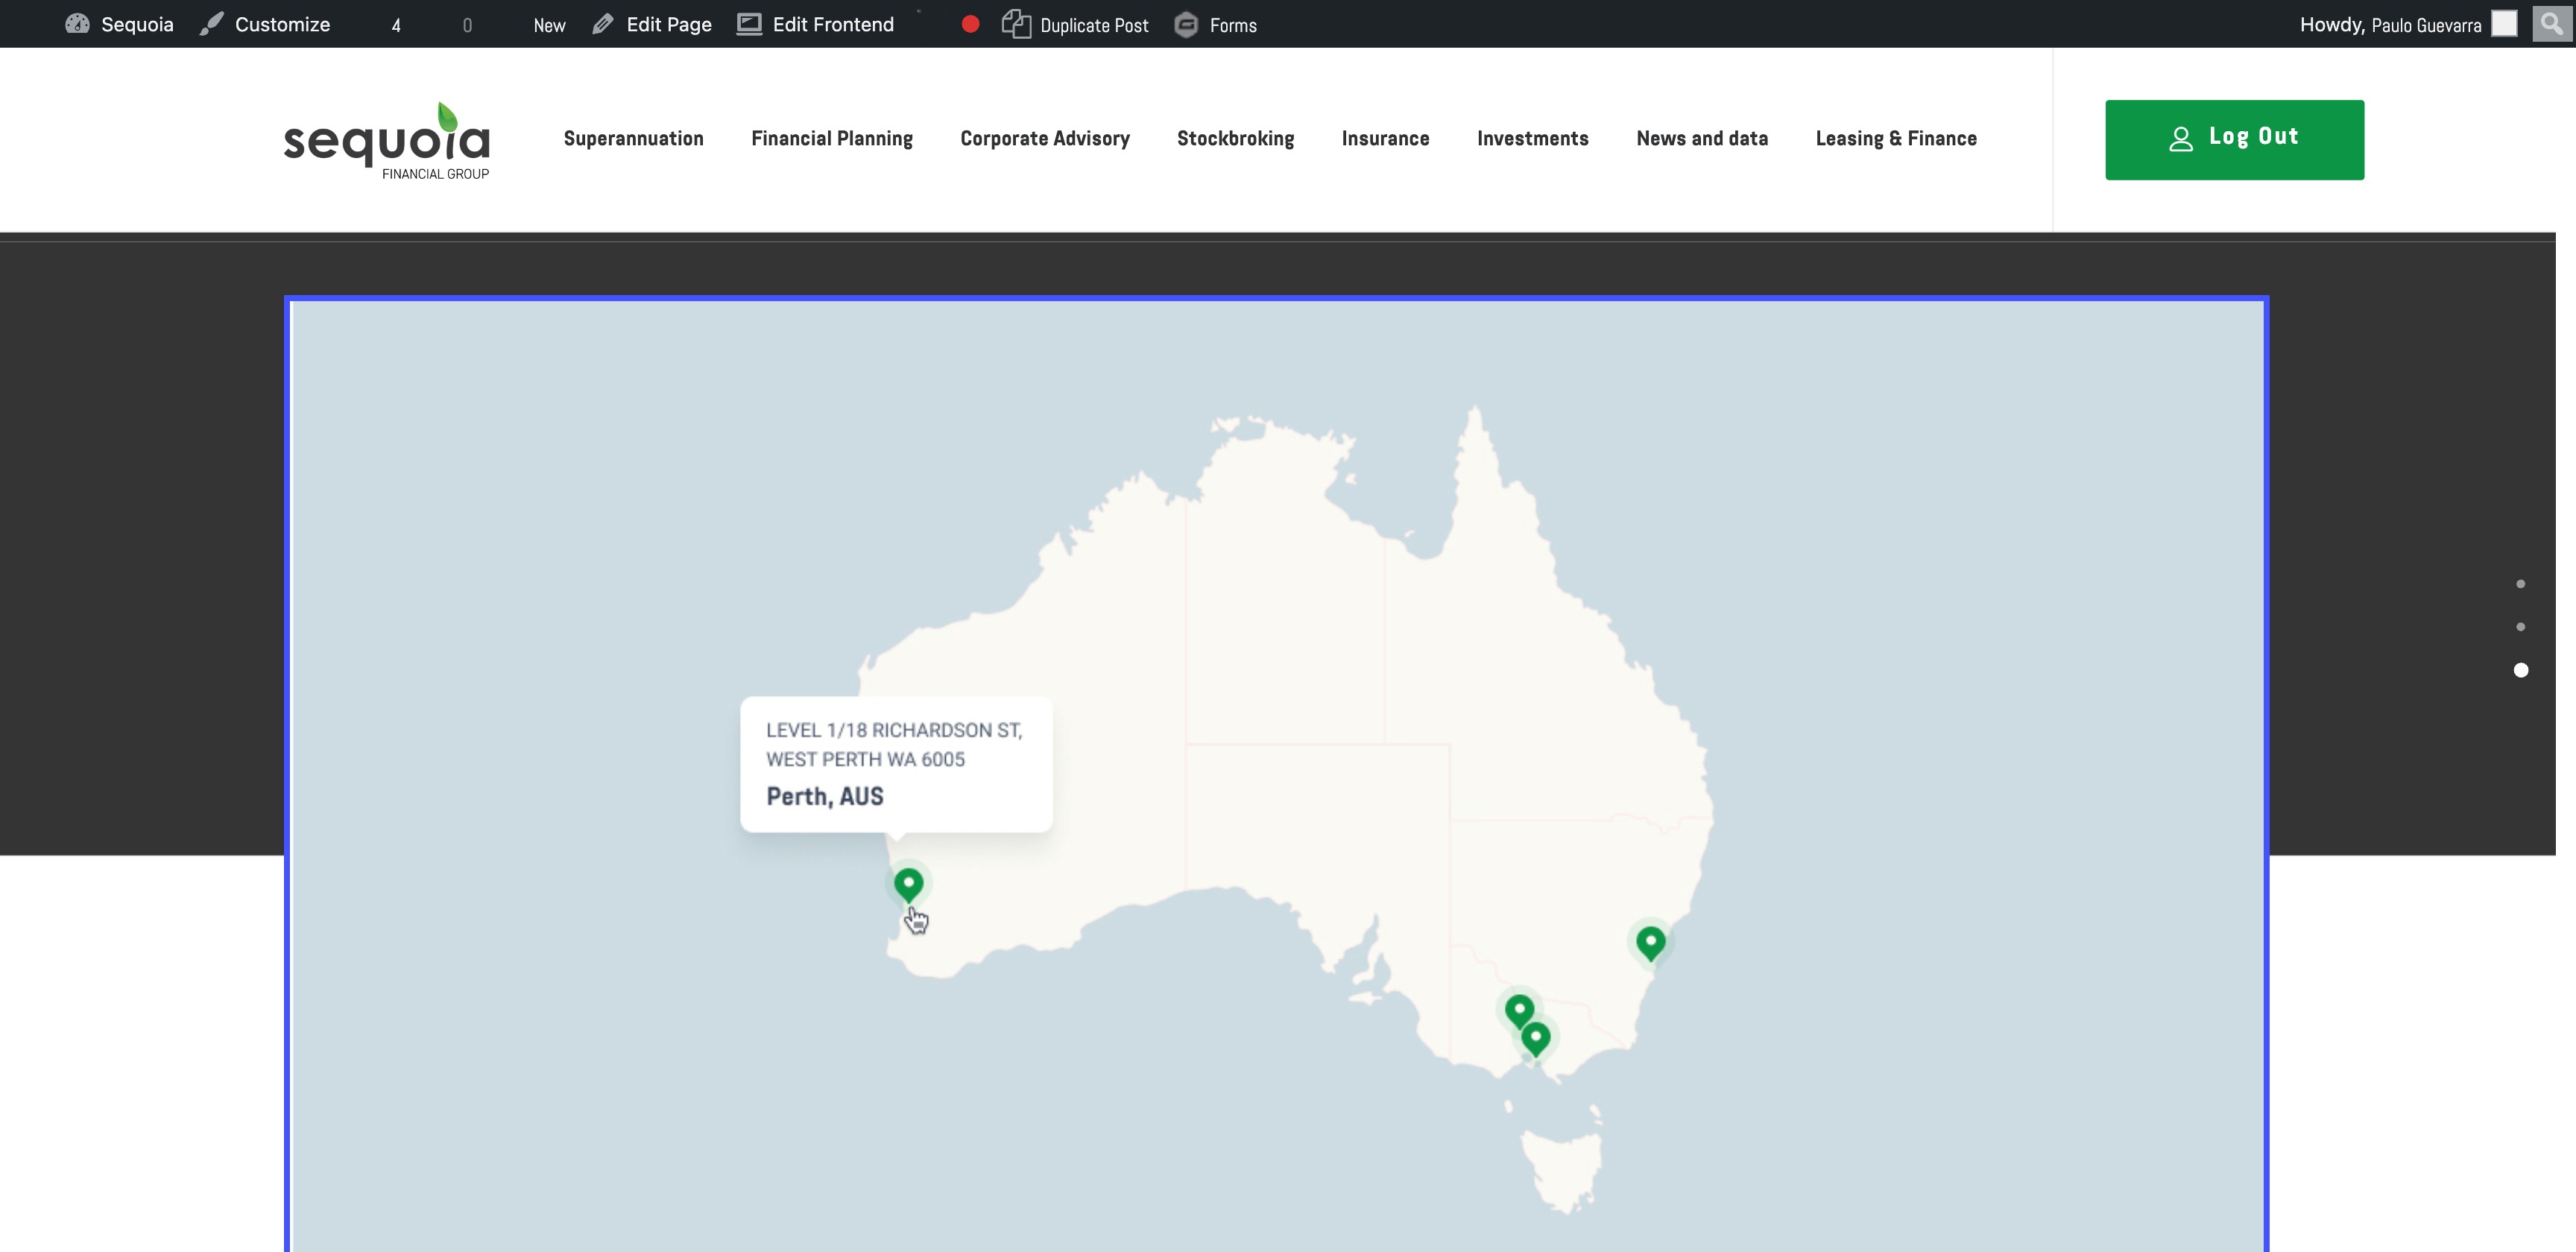This screenshot has width=2576, height=1252.
Task: Open the New content menu
Action: point(549,25)
